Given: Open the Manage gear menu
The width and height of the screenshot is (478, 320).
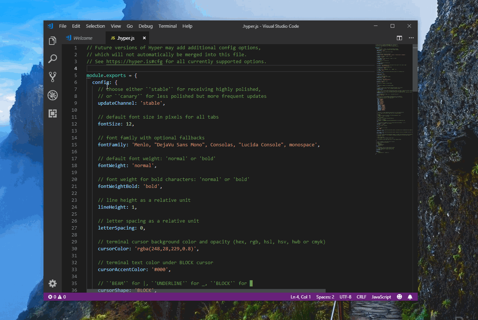Looking at the screenshot, I should coord(53,284).
